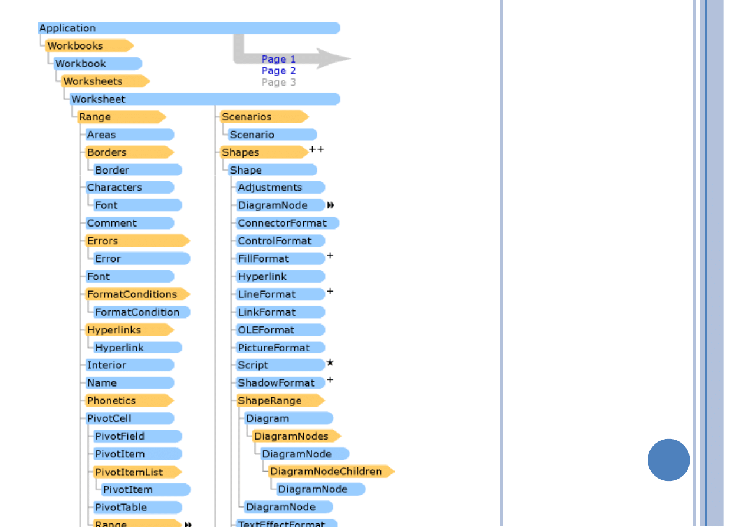Click the plus sign beside FillFormat
The height and width of the screenshot is (527, 745).
click(x=330, y=256)
